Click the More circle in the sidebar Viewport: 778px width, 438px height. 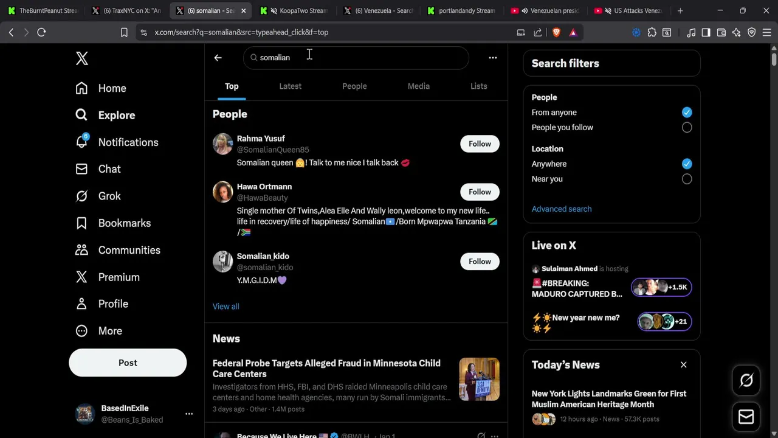pos(81,331)
